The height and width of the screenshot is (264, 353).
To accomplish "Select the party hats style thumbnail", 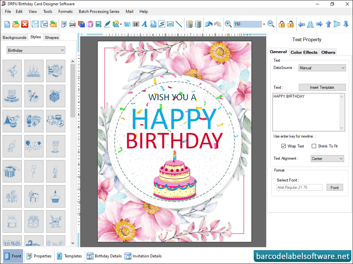I will click(x=56, y=71).
